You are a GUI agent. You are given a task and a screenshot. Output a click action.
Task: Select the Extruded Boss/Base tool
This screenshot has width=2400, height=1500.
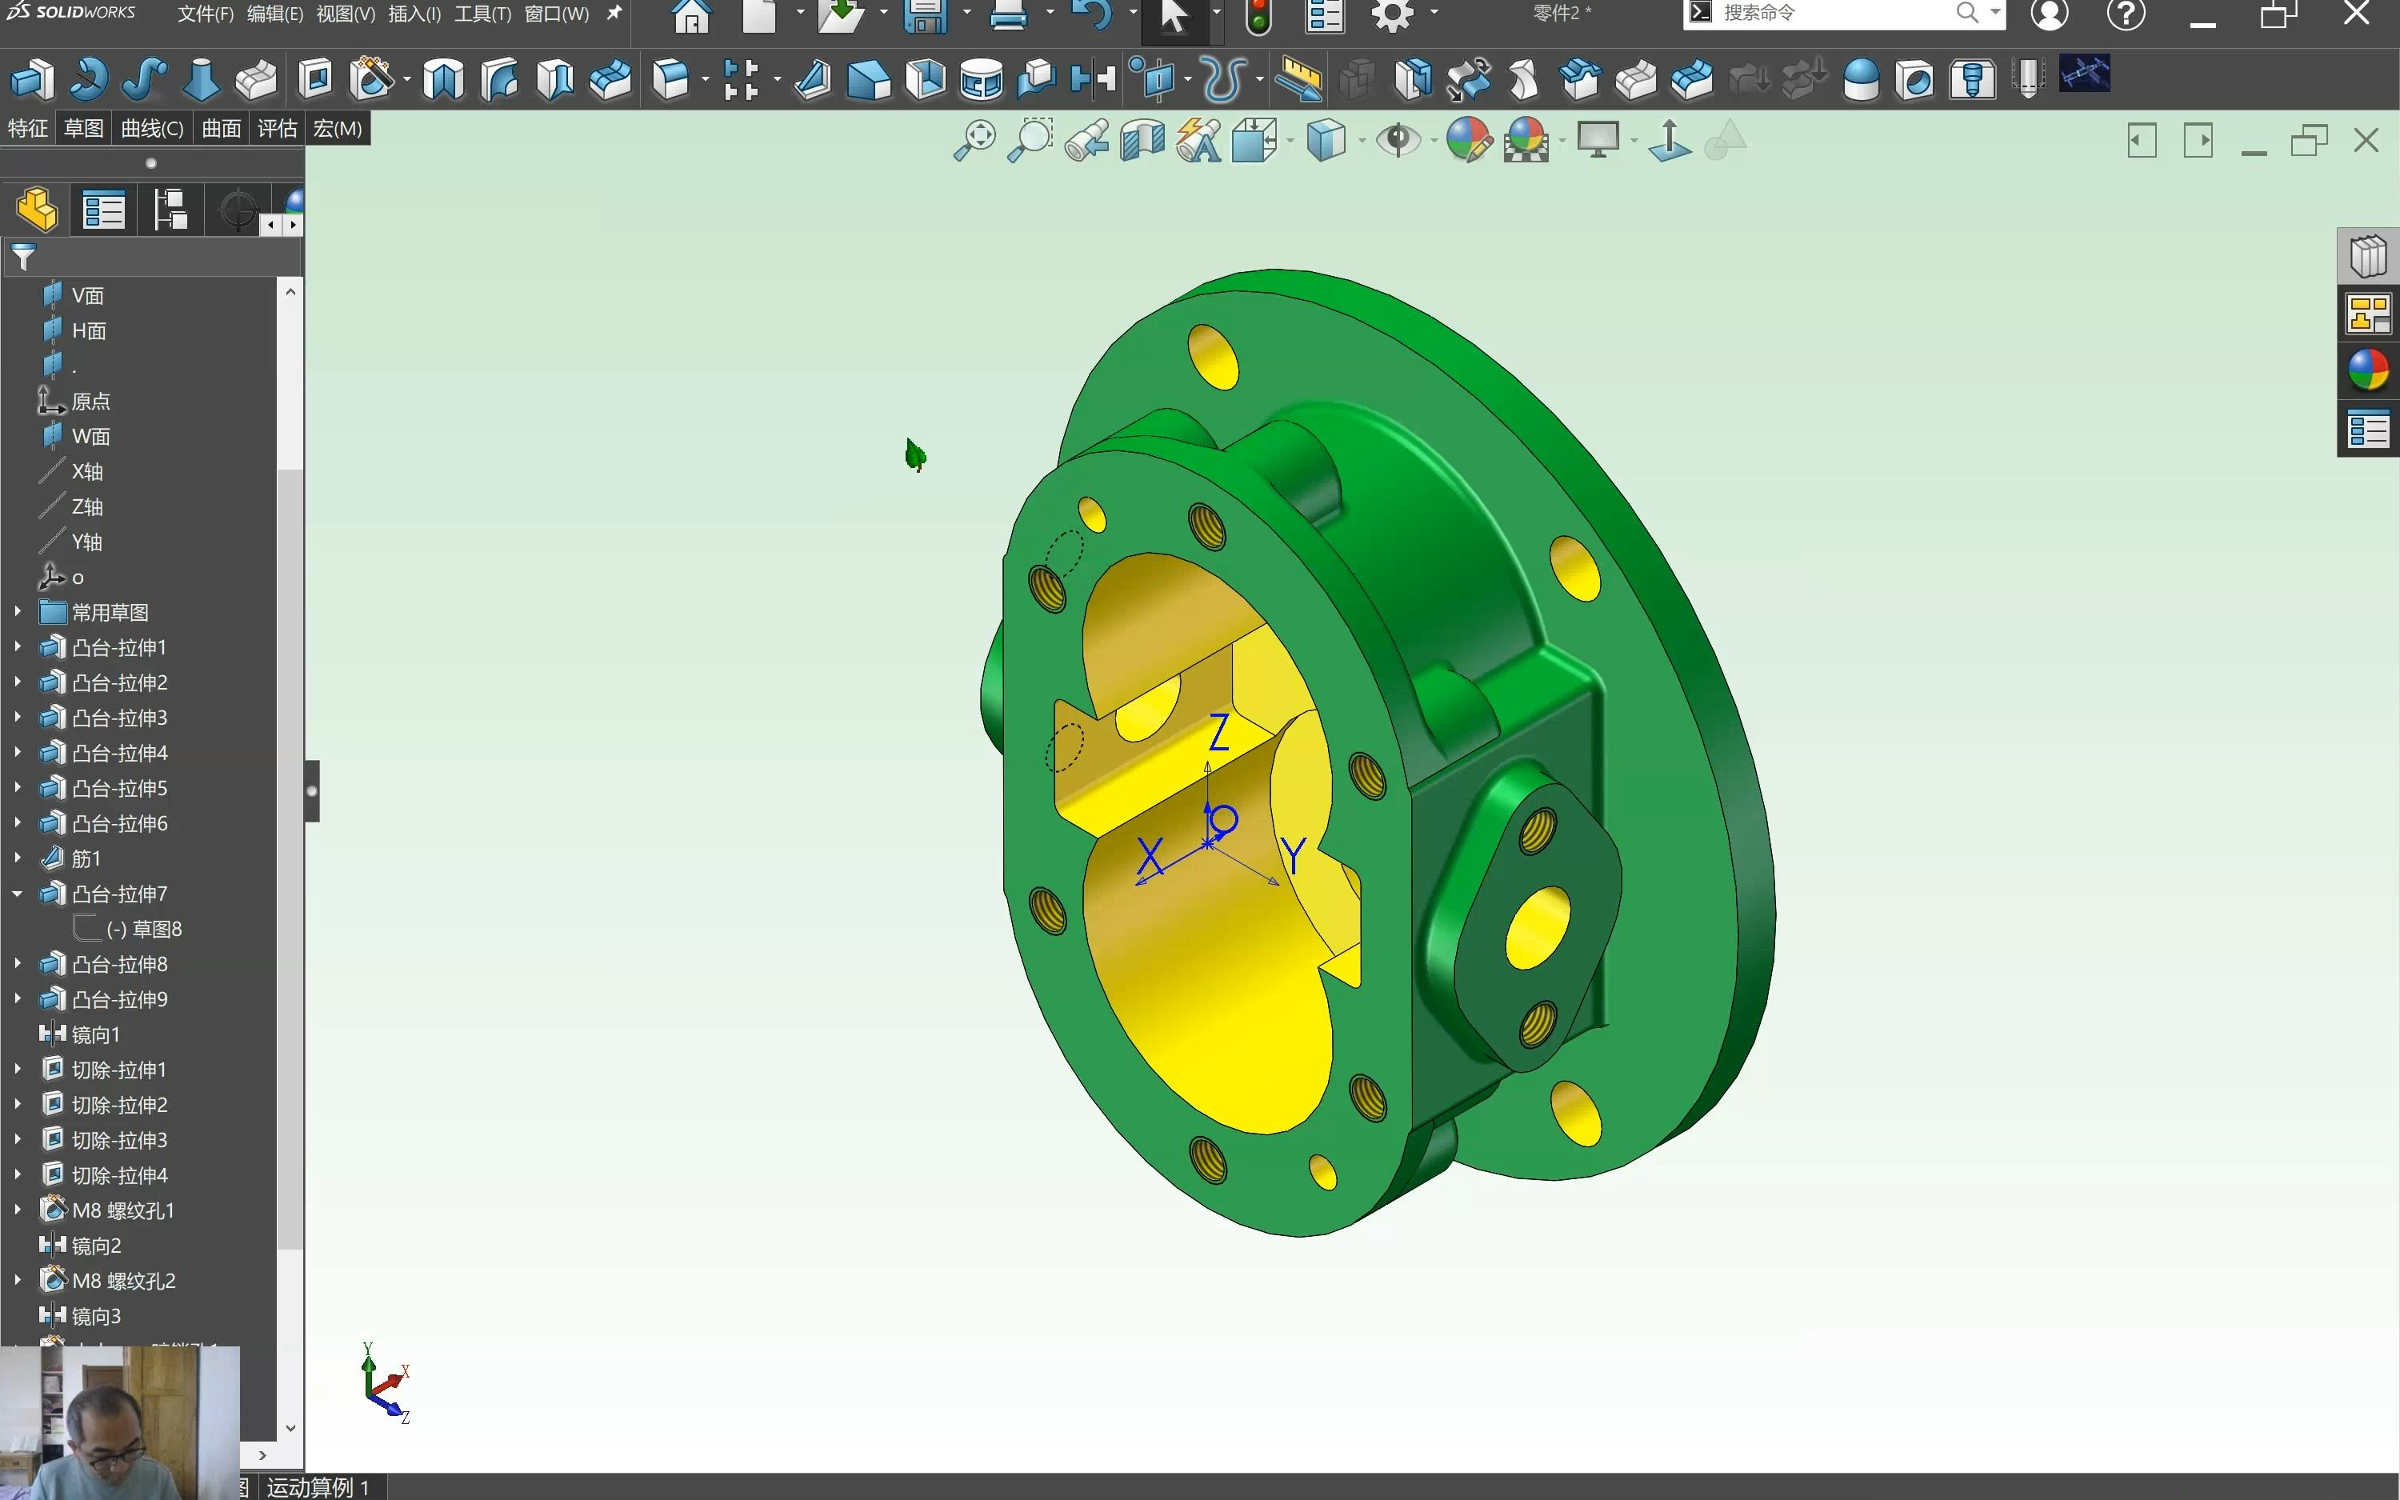(x=32, y=79)
